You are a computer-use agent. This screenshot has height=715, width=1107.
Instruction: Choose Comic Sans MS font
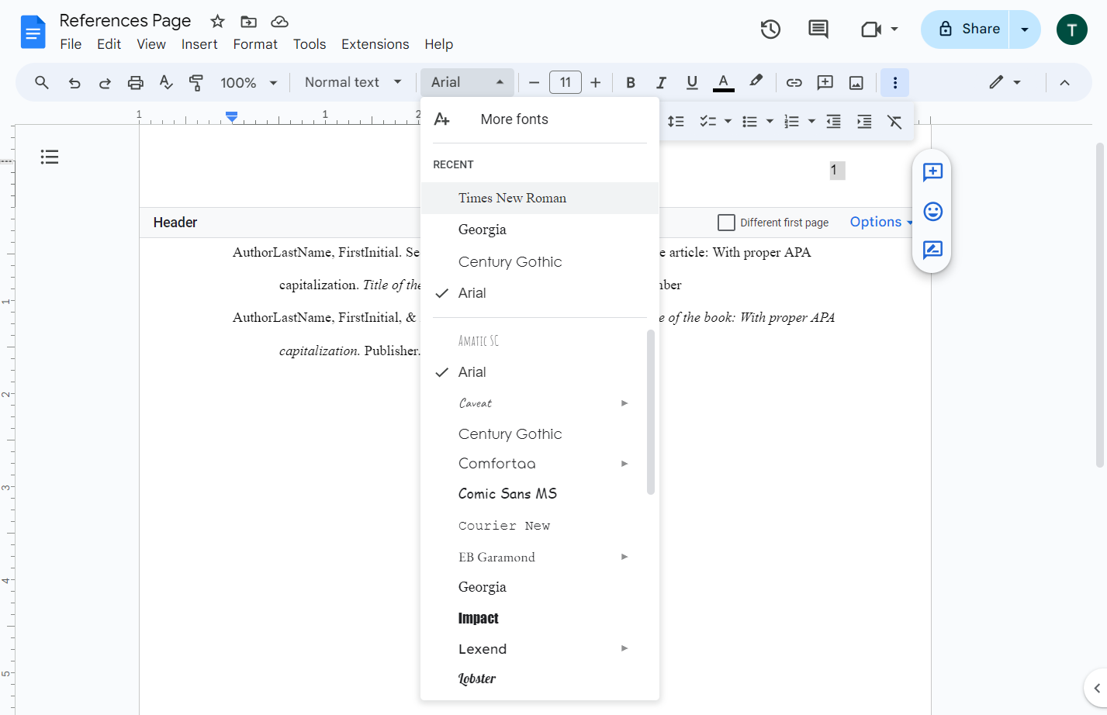pos(540,494)
